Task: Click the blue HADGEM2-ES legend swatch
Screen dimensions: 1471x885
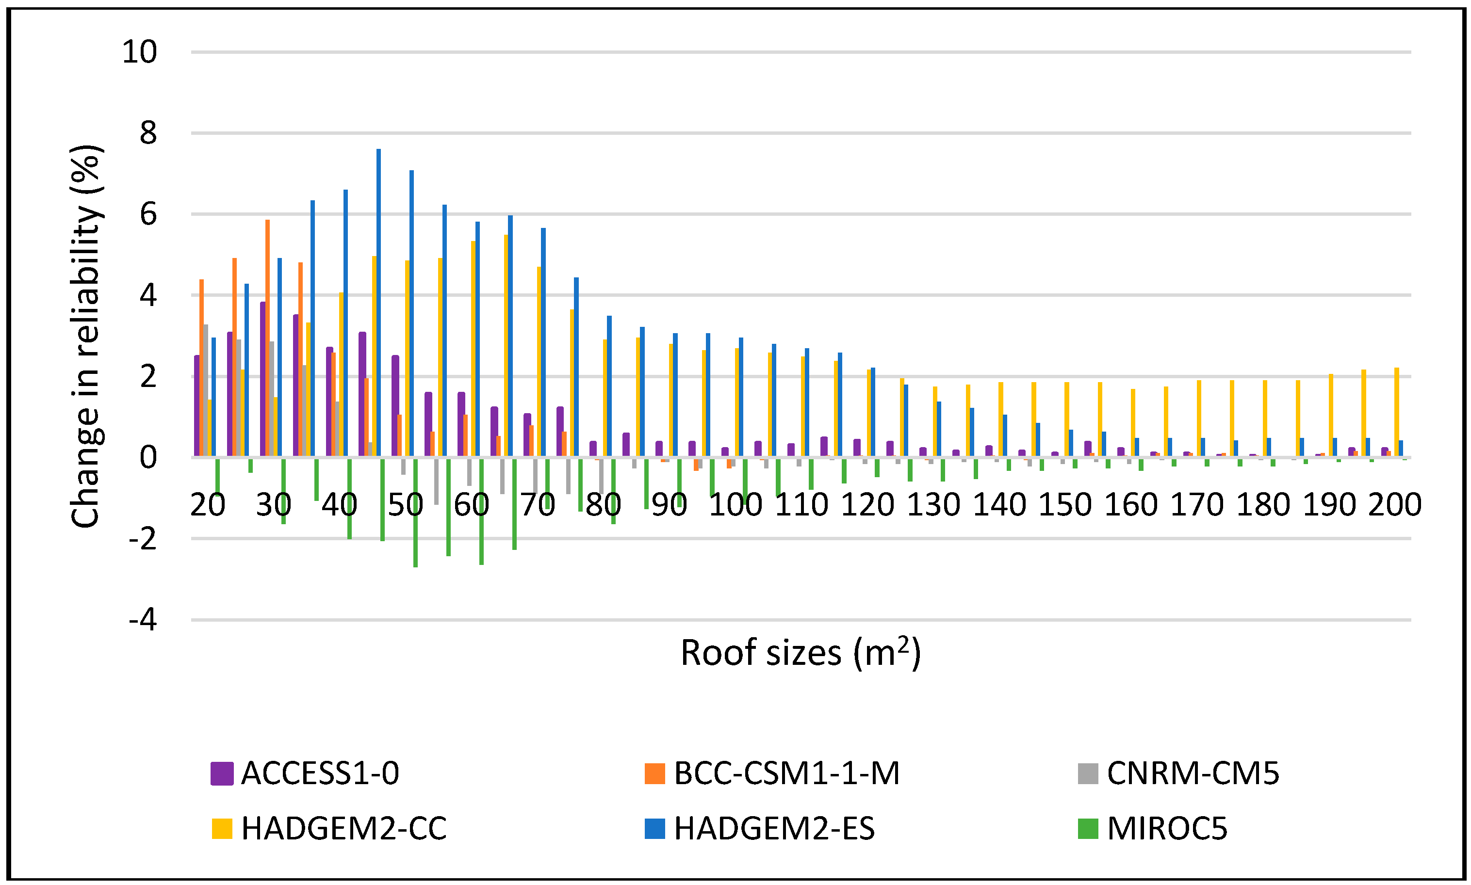Action: (x=654, y=829)
